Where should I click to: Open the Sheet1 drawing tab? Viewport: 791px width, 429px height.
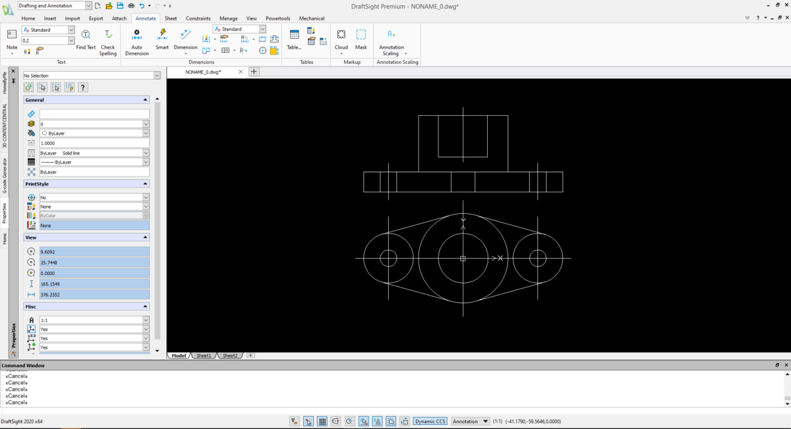(203, 355)
